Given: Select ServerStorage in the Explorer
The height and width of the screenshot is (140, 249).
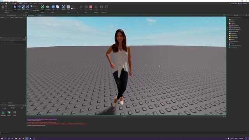Looking at the screenshot, I should point(235,31).
